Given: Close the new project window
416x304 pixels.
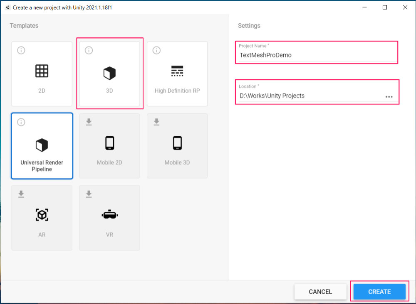Looking at the screenshot, I should pyautogui.click(x=405, y=7).
